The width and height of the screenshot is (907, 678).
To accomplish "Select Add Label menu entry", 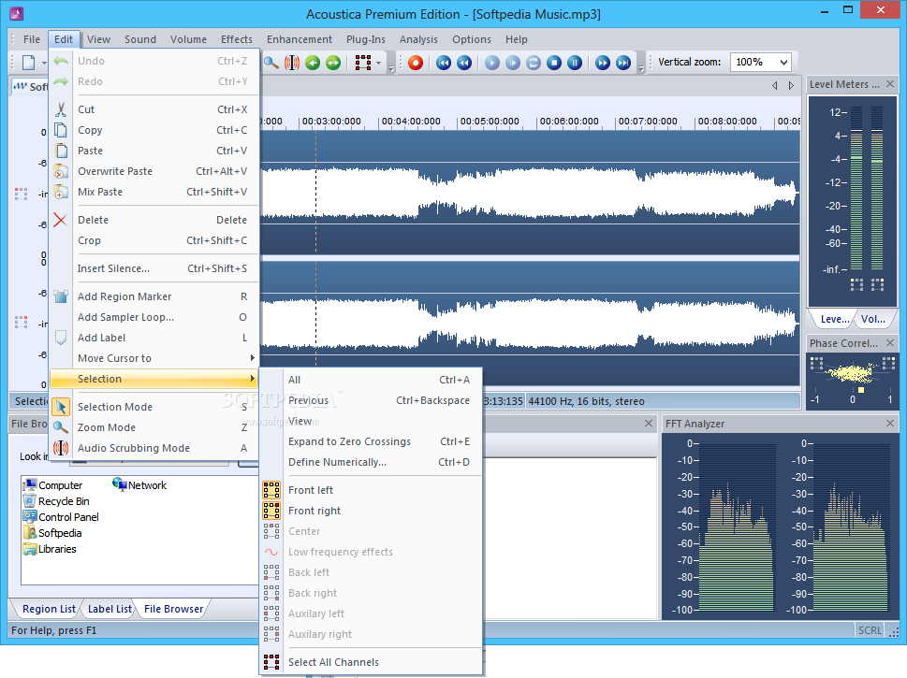I will click(x=154, y=338).
